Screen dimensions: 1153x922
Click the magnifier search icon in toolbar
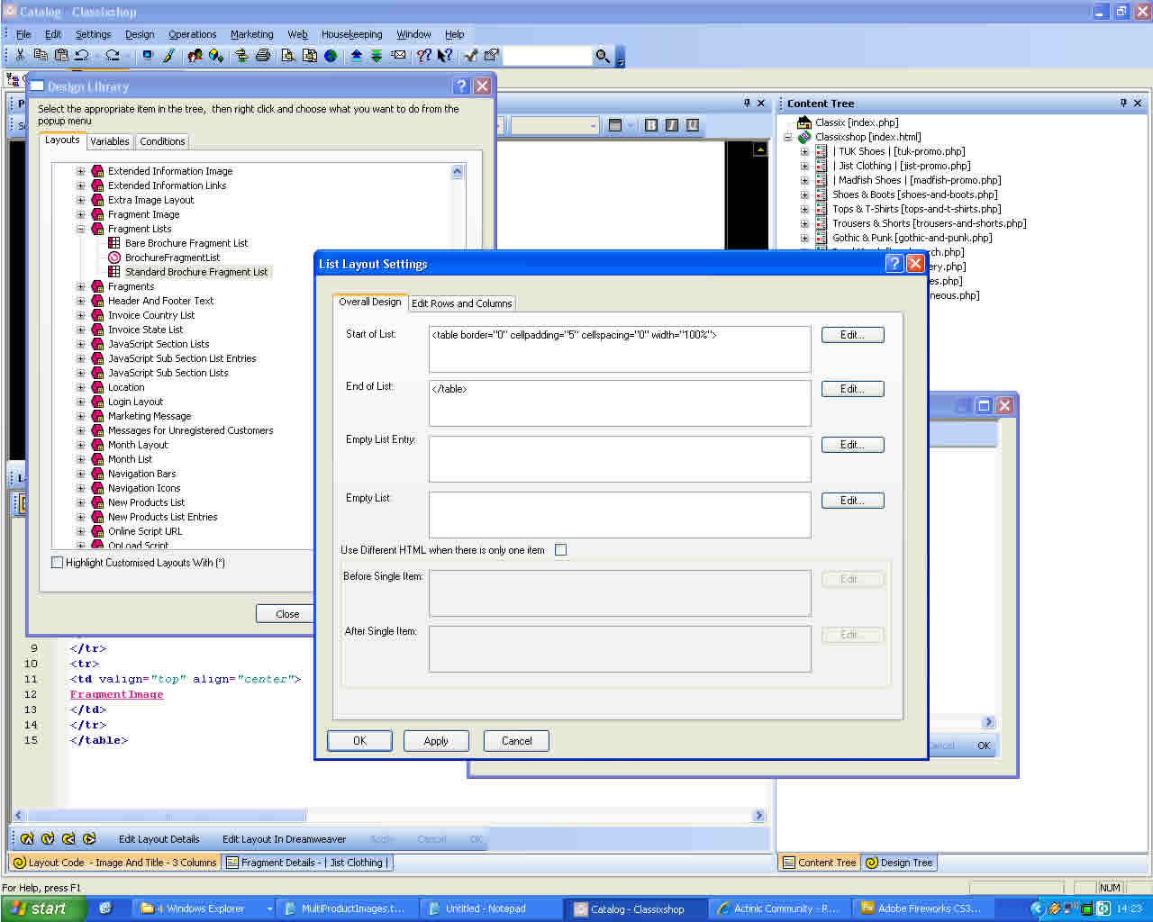603,57
